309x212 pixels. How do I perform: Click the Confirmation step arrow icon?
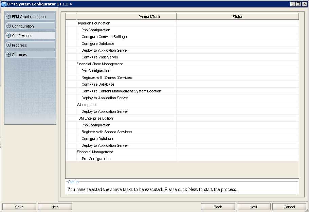click(x=8, y=35)
